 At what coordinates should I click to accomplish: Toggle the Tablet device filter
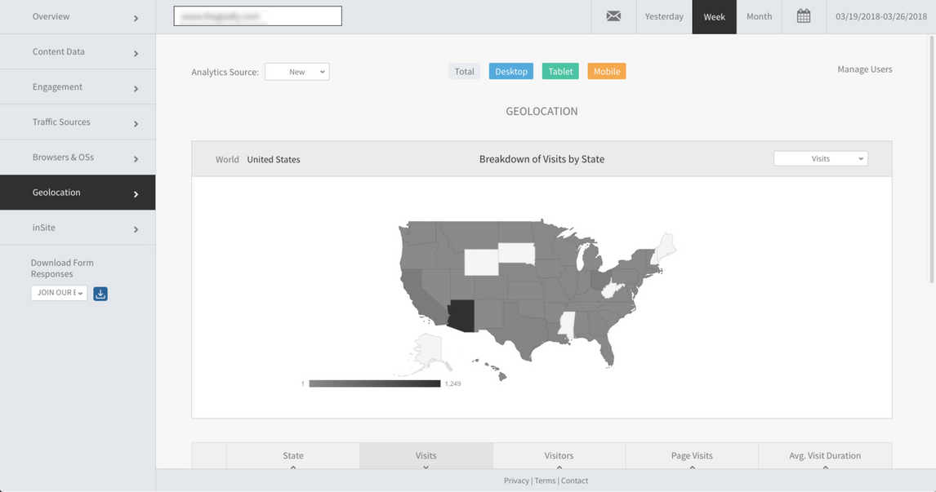[x=560, y=72]
